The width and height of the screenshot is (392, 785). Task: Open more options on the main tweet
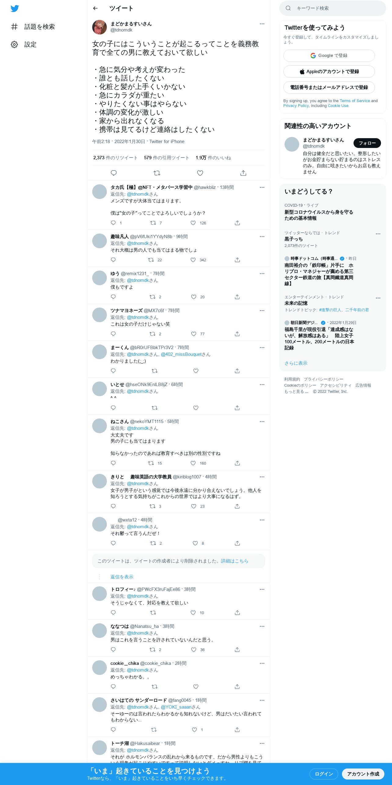pyautogui.click(x=262, y=24)
